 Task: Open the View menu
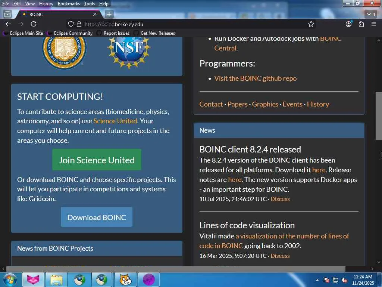point(30,4)
